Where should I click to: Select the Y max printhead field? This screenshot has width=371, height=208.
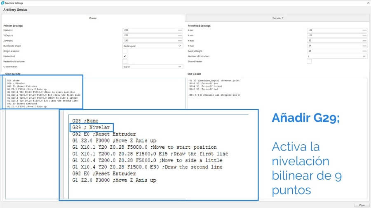coord(335,46)
